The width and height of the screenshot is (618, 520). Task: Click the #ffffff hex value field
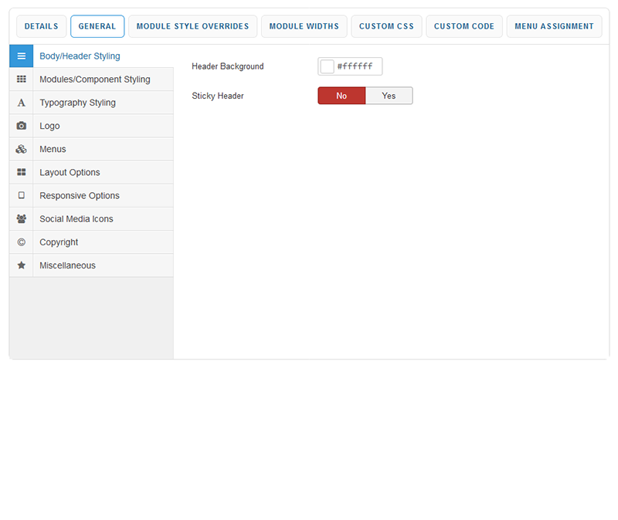358,66
